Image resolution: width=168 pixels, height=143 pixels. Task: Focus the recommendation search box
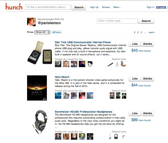[x=48, y=7]
